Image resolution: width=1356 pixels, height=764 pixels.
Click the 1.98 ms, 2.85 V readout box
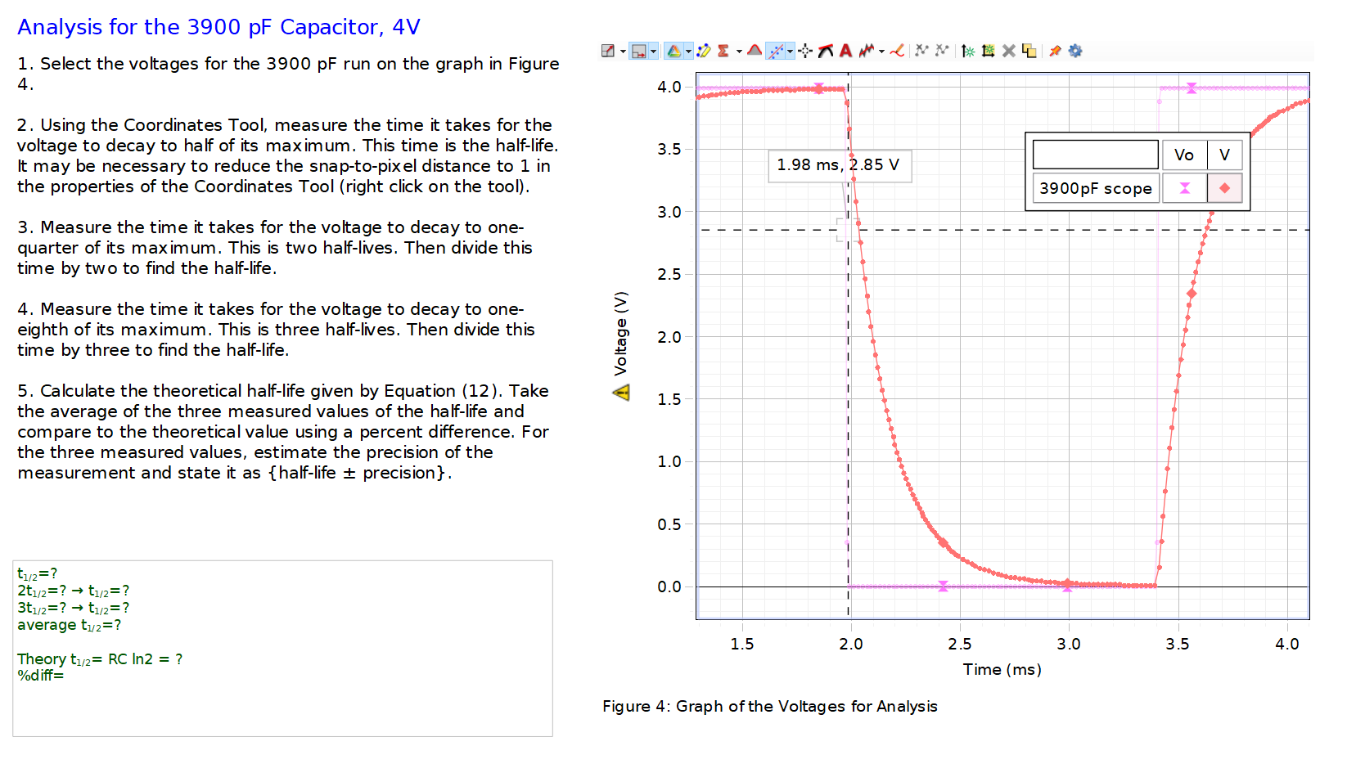(x=840, y=165)
